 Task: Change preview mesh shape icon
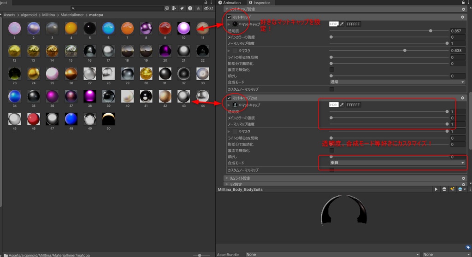click(444, 189)
